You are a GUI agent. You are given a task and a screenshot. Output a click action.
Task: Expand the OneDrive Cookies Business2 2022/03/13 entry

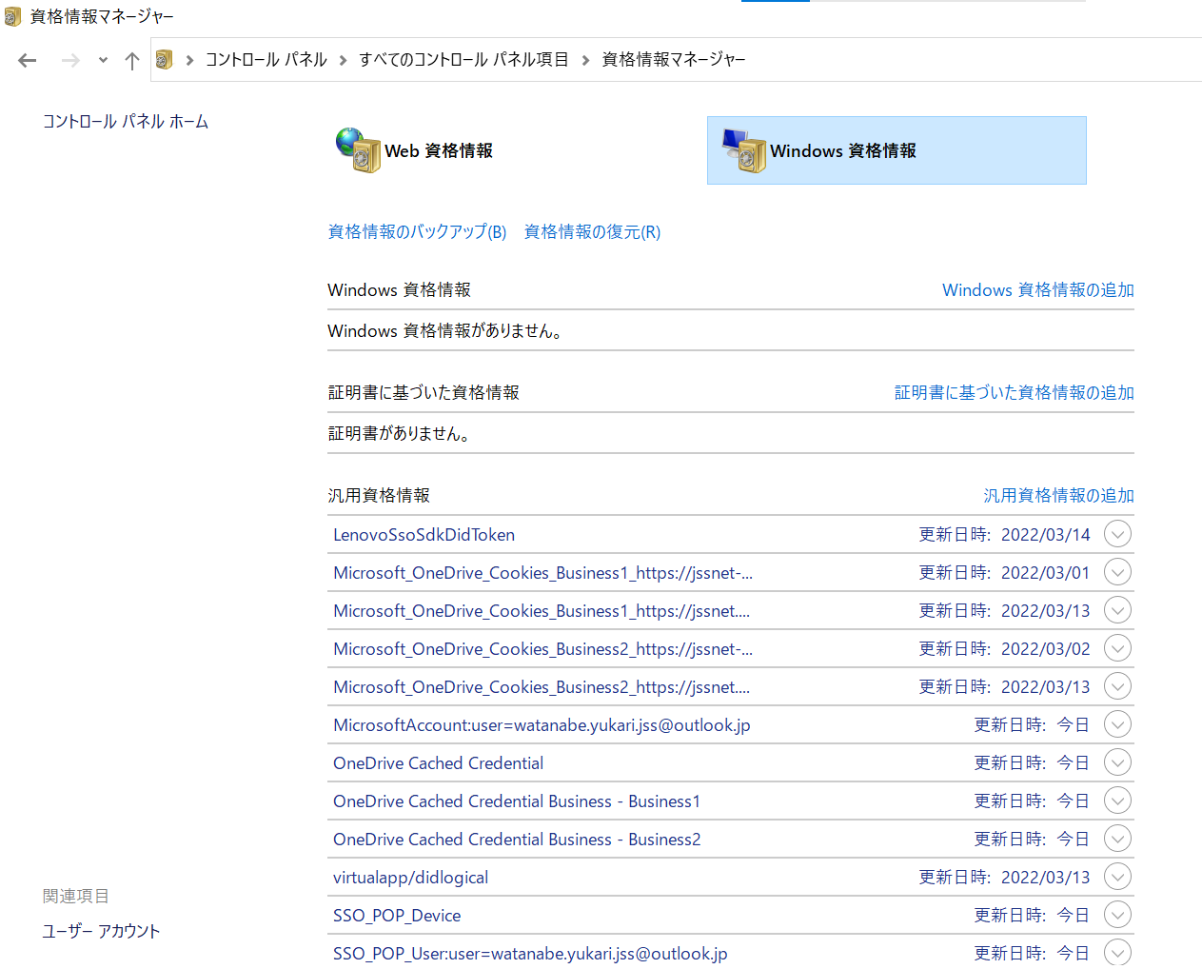coord(1117,686)
